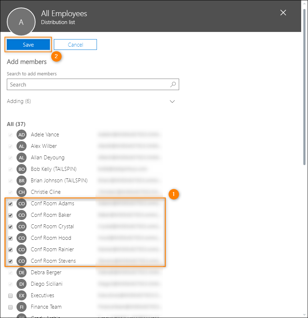
Task: Expand the Adding (6) section
Action: (172, 102)
